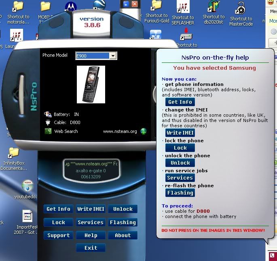Click the About button
Image resolution: width=277 pixels, height=261 pixels.
pos(123,235)
